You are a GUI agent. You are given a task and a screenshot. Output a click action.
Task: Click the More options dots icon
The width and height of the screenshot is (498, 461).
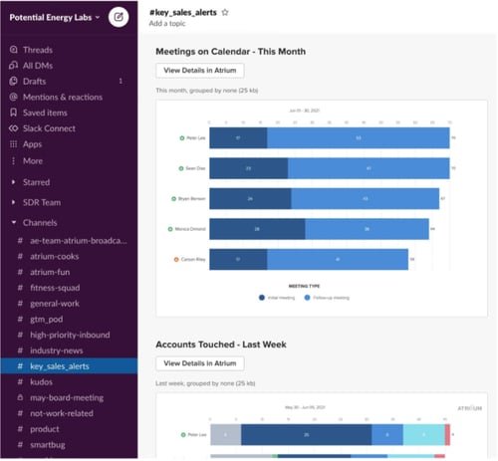click(13, 161)
